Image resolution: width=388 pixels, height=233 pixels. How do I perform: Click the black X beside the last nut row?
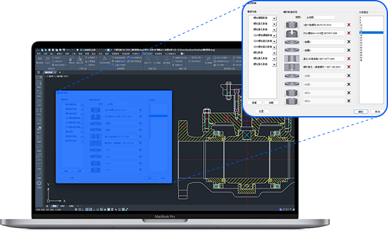[349, 101]
